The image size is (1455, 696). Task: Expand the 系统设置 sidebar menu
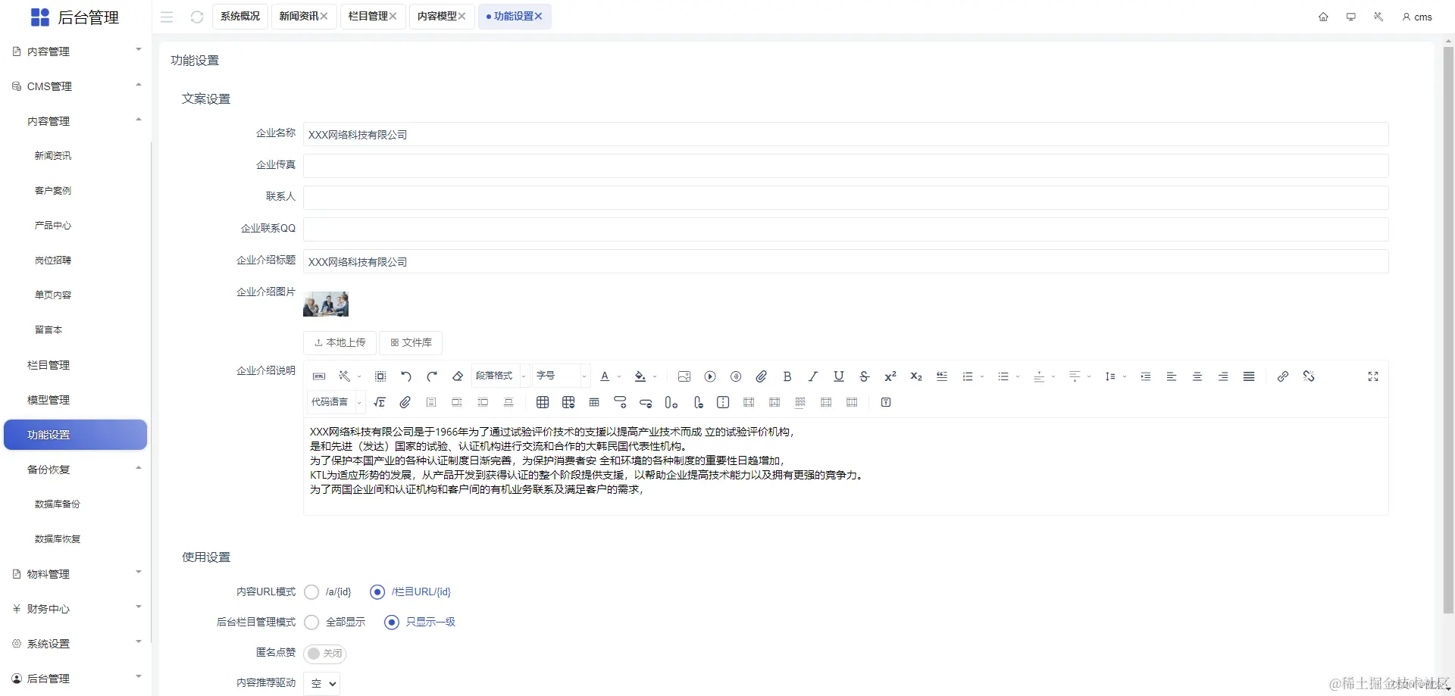pos(76,644)
